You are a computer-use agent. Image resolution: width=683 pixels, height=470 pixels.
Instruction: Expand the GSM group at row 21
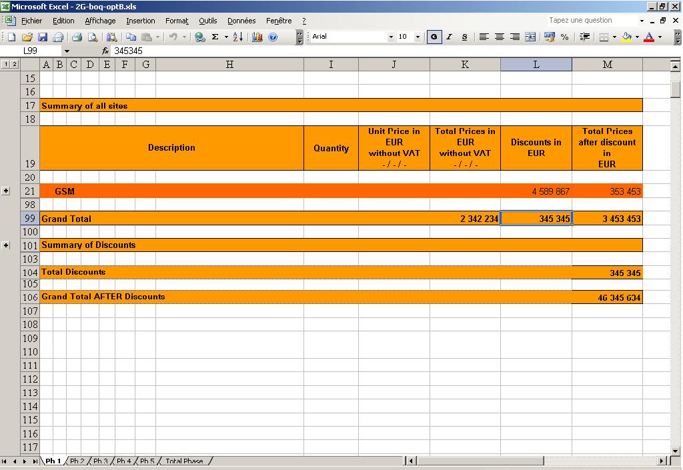[6, 191]
